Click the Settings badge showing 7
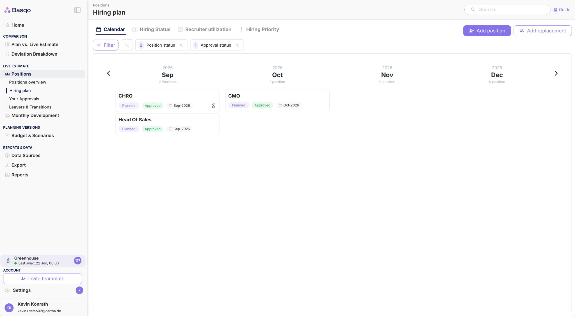575x316 pixels. point(79,290)
